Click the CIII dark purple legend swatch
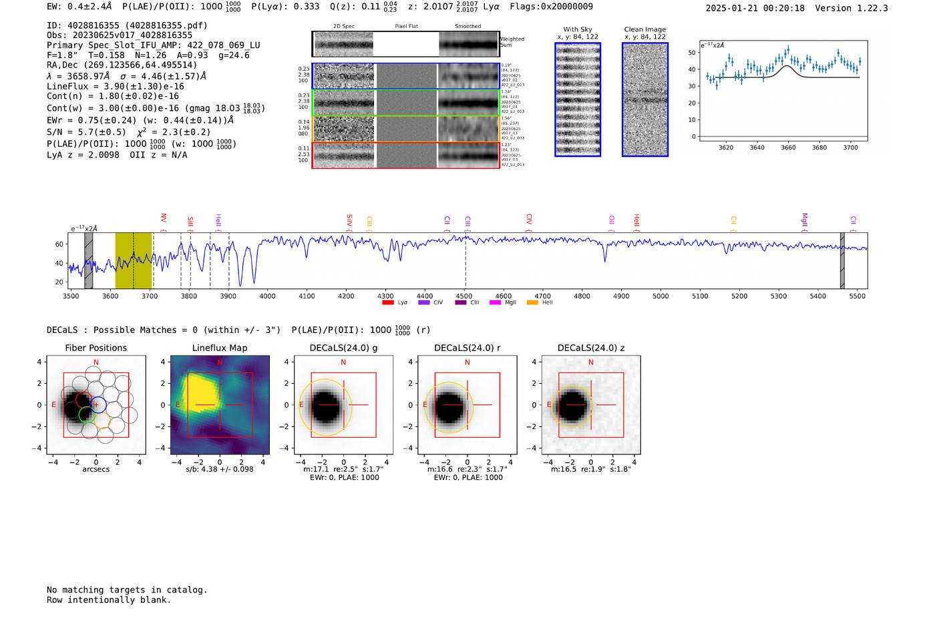The image size is (935, 636). click(x=461, y=302)
